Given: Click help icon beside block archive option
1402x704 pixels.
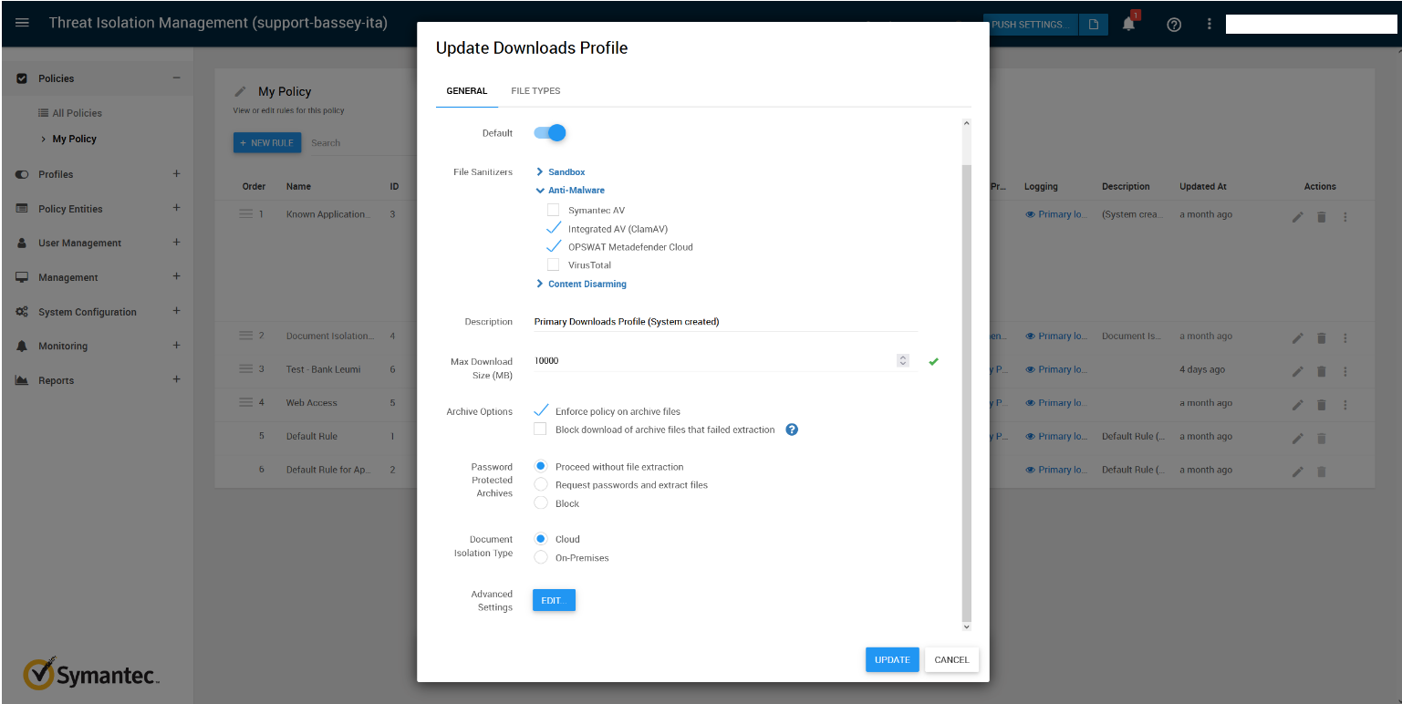Looking at the screenshot, I should click(x=792, y=430).
